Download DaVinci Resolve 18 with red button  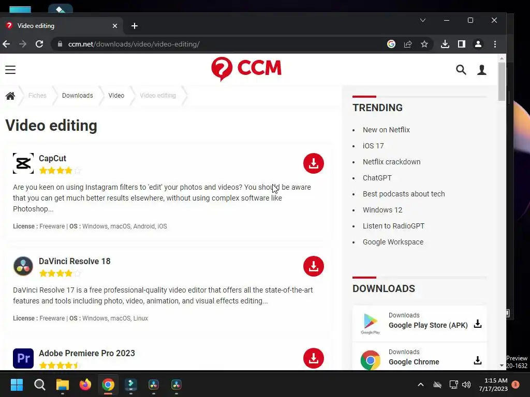pyautogui.click(x=313, y=266)
